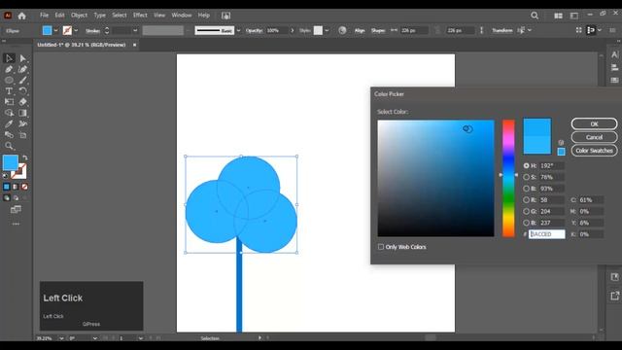Select the Artboard tool
This screenshot has width=622, height=350.
23,135
